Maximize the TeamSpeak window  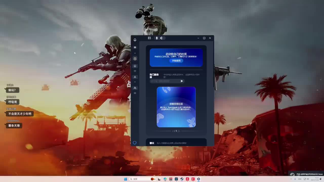[204, 38]
